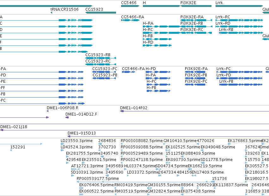Select the Lrrk-PB protein label
This screenshot has width=269, height=196.
point(226,81)
